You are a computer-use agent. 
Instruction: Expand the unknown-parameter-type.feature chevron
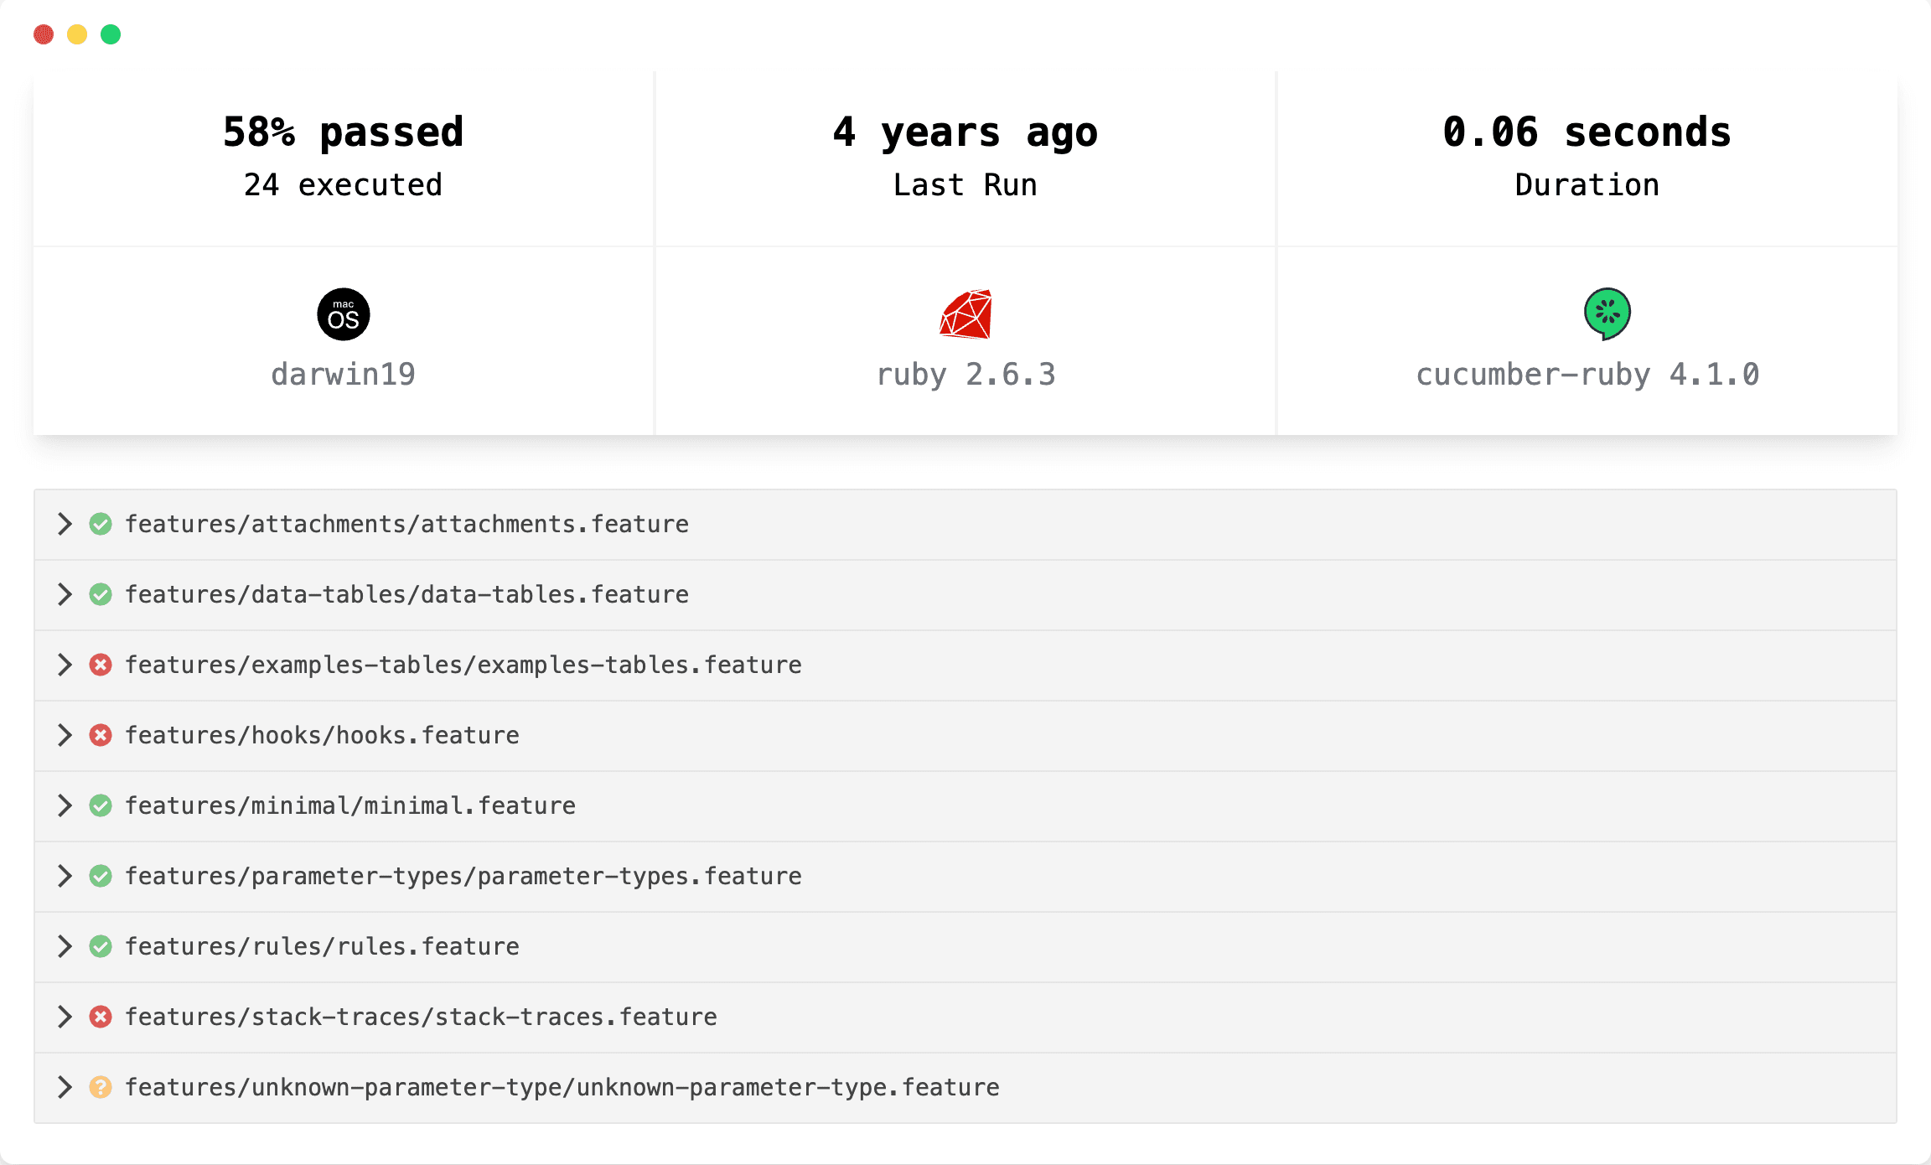tap(65, 1088)
